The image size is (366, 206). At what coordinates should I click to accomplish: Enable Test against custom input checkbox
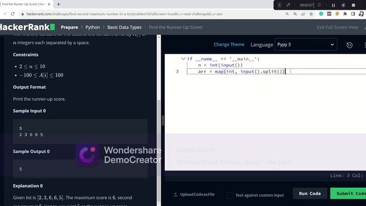(230, 195)
